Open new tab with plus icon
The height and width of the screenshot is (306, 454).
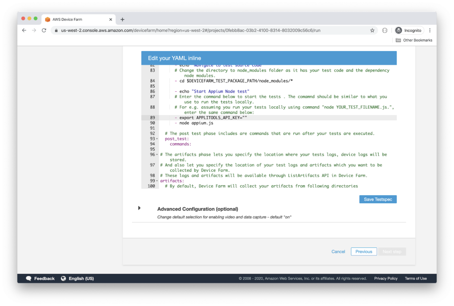coord(122,20)
